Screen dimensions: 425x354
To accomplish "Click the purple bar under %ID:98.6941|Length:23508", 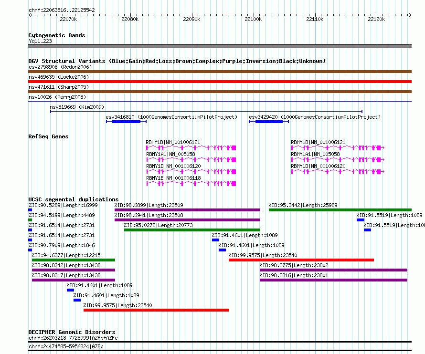I will pyautogui.click(x=187, y=220).
